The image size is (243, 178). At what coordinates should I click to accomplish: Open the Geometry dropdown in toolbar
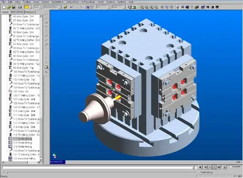53,7
